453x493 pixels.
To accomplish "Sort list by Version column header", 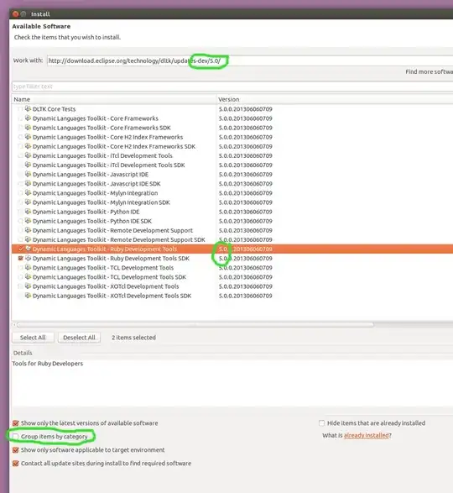I will [x=335, y=99].
